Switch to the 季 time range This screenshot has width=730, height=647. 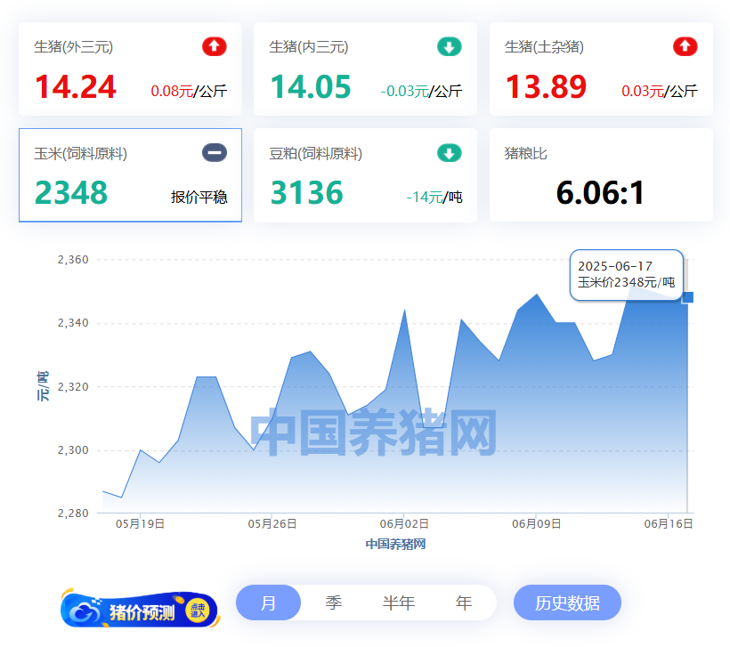coord(334,603)
